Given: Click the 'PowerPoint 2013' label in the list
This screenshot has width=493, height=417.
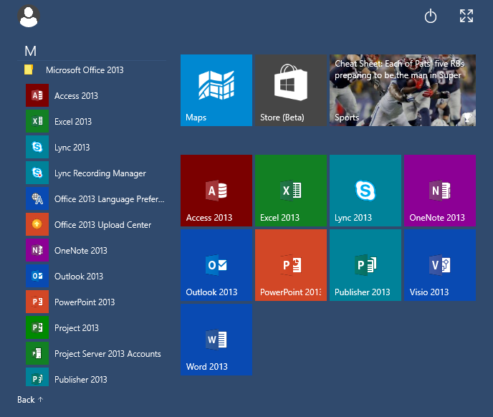Looking at the screenshot, I should coord(85,302).
